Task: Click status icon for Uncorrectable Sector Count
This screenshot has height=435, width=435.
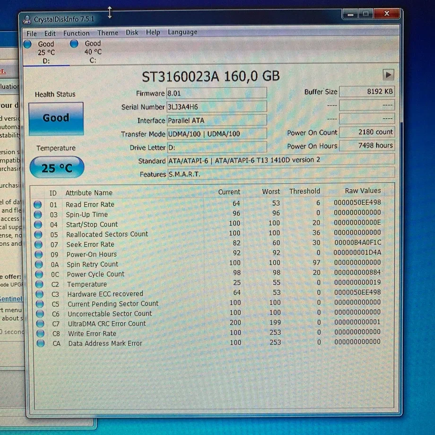Action: click(40, 314)
